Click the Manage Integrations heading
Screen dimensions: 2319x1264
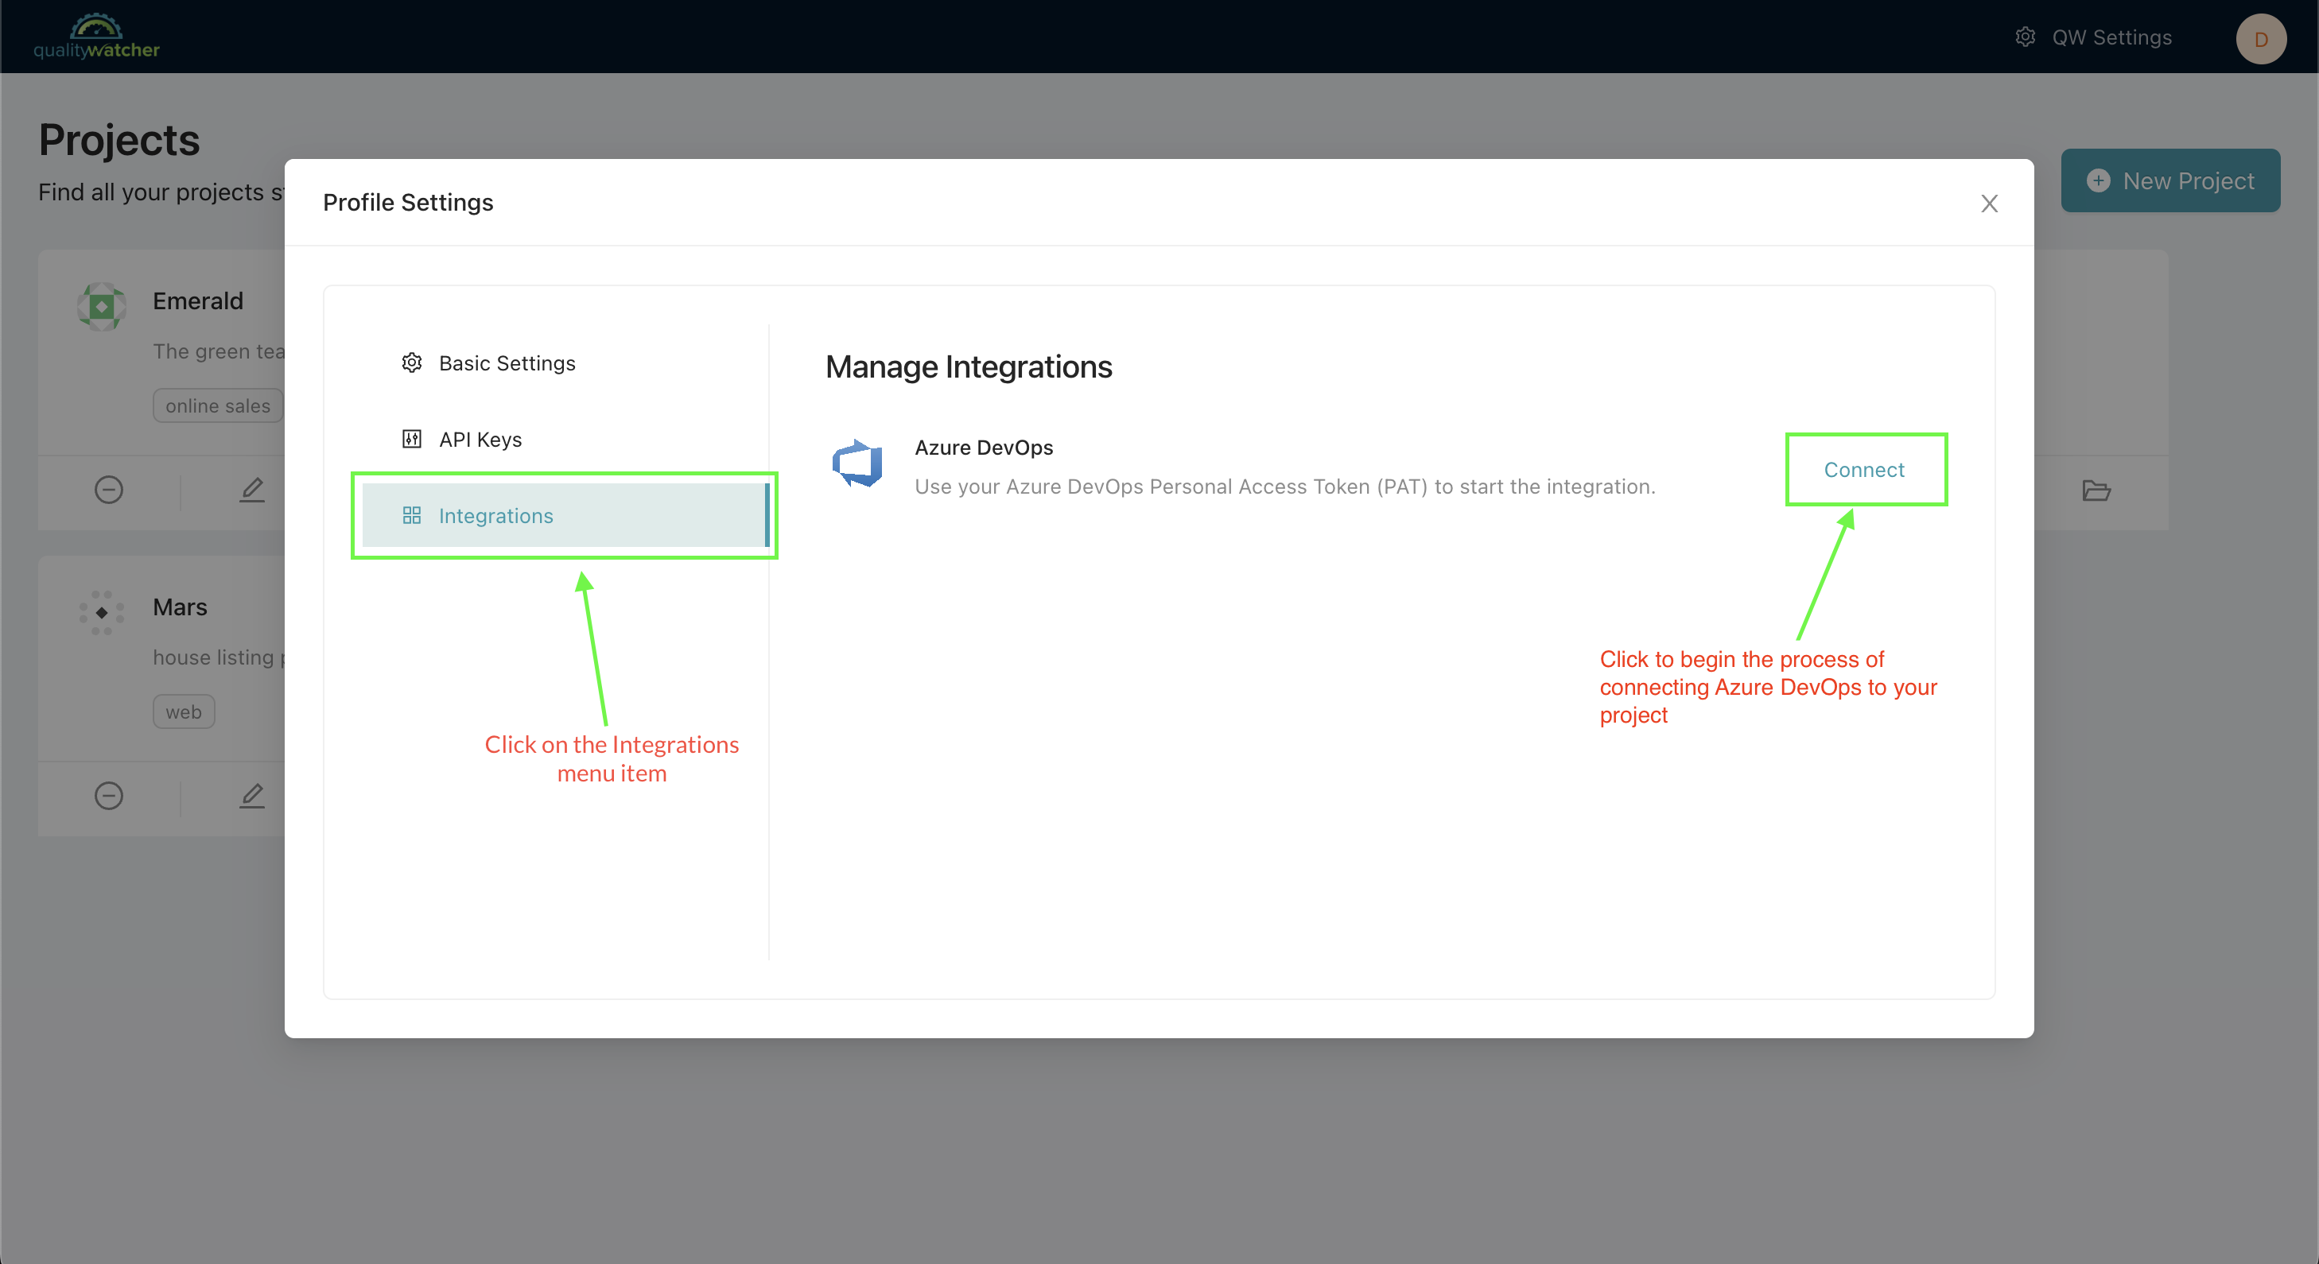tap(969, 367)
